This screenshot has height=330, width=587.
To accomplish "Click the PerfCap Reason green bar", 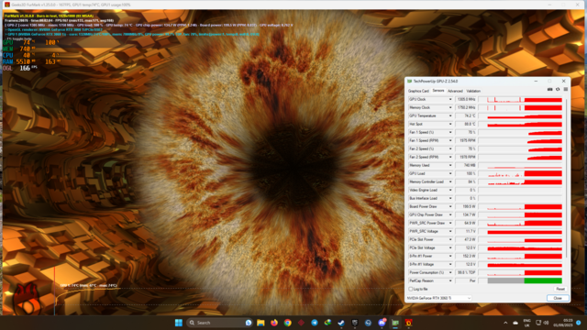I will coord(543,280).
